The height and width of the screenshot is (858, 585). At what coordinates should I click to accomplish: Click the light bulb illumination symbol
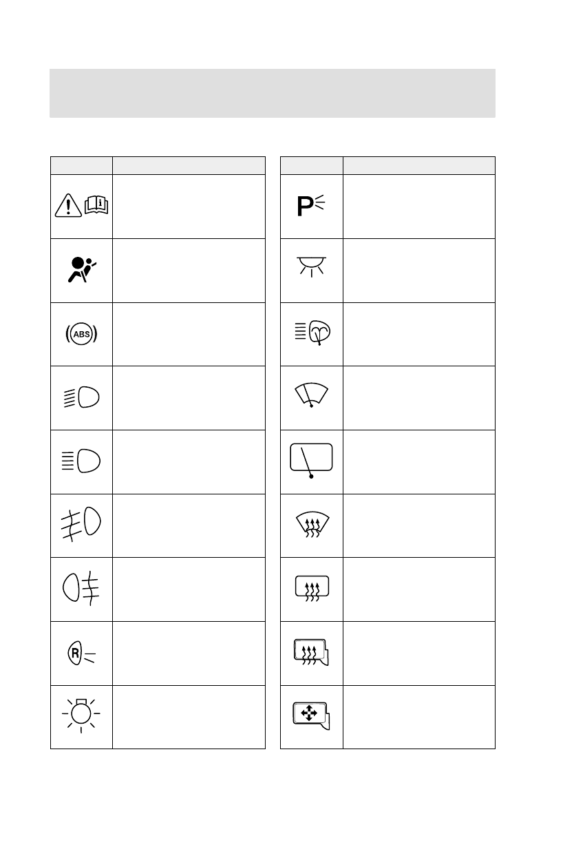click(x=81, y=717)
